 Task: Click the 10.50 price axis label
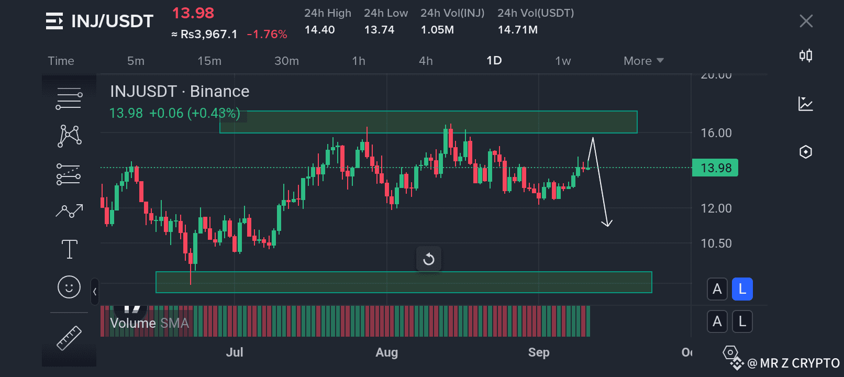pos(716,243)
